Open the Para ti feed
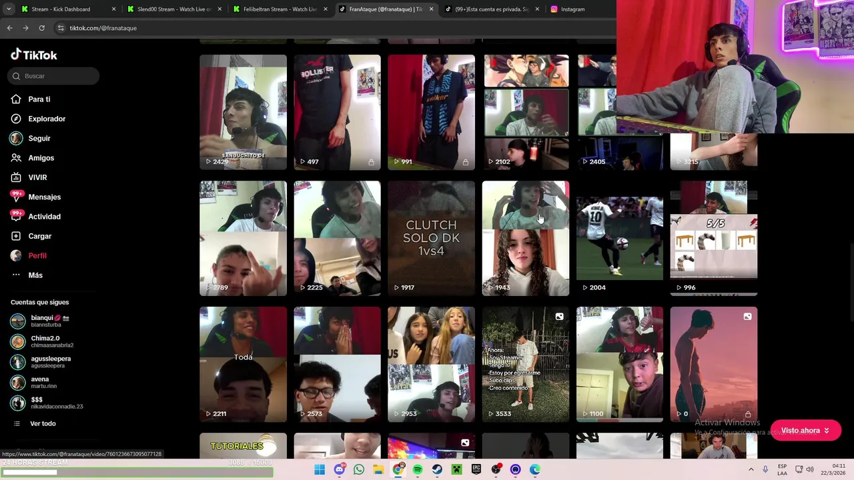 [39, 99]
